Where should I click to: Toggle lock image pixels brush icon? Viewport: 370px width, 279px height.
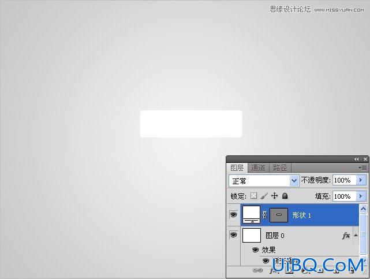click(x=264, y=196)
